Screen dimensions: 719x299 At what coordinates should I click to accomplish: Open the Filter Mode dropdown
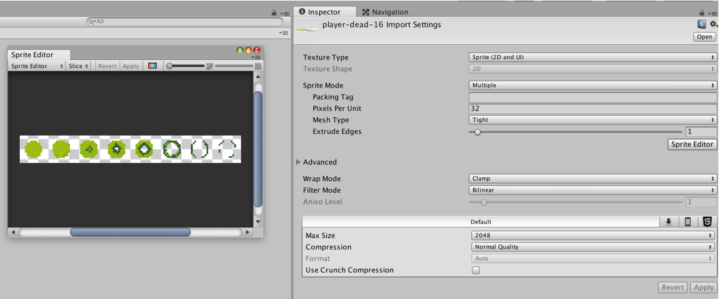592,190
